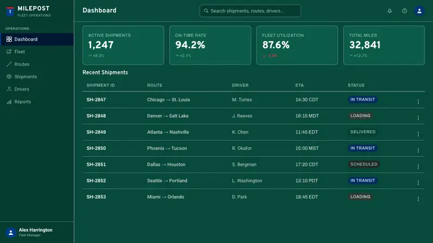433x243 pixels.
Task: Click the In Transit badge for SH-2847
Action: click(x=363, y=99)
